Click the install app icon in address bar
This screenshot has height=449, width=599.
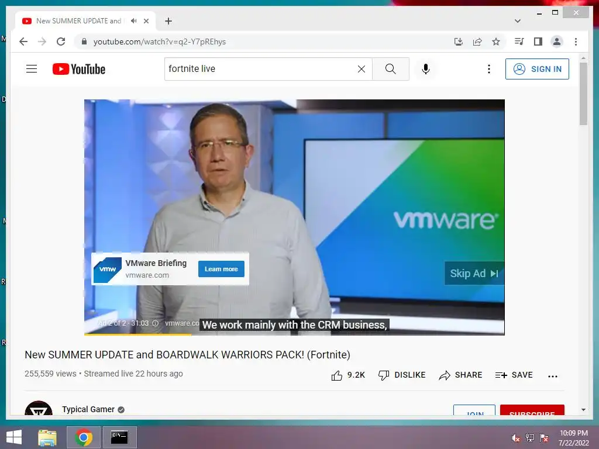point(459,42)
